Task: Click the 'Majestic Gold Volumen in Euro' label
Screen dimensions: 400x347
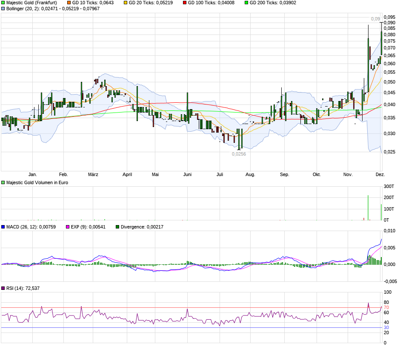Action: pos(37,183)
